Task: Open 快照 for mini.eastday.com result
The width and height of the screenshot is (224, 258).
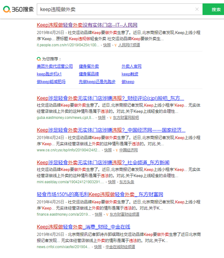Action: (x=112, y=182)
